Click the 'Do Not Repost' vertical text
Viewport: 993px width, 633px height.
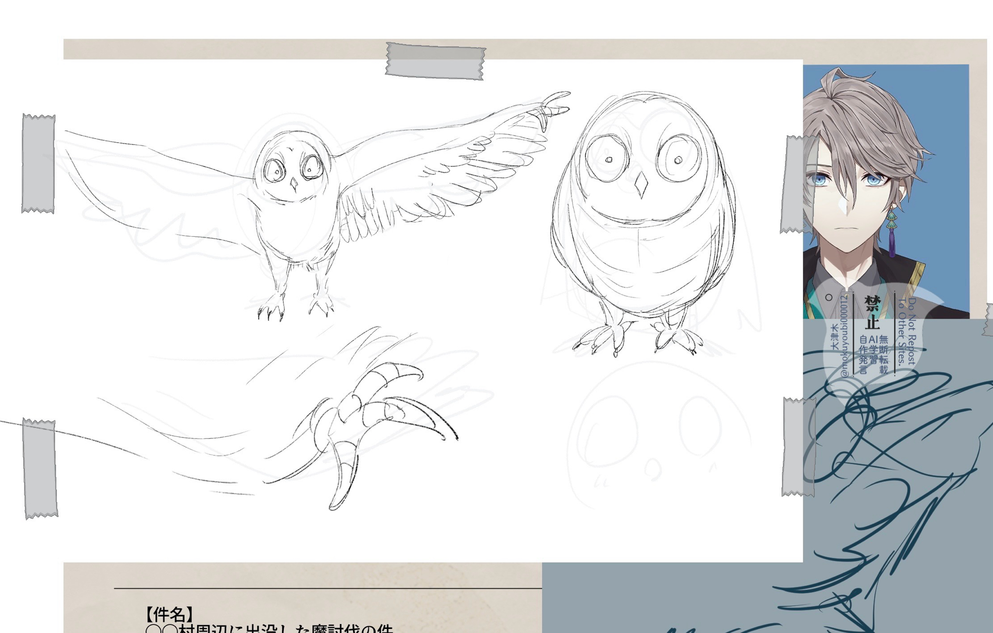click(912, 332)
